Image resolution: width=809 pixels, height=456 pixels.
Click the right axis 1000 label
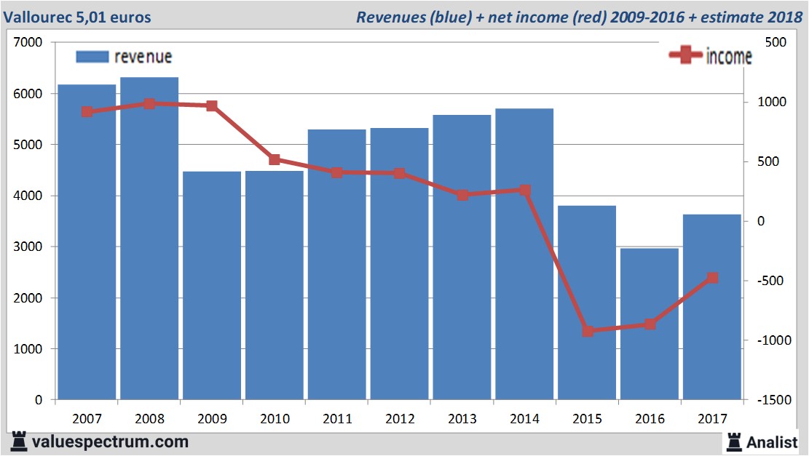(x=772, y=102)
